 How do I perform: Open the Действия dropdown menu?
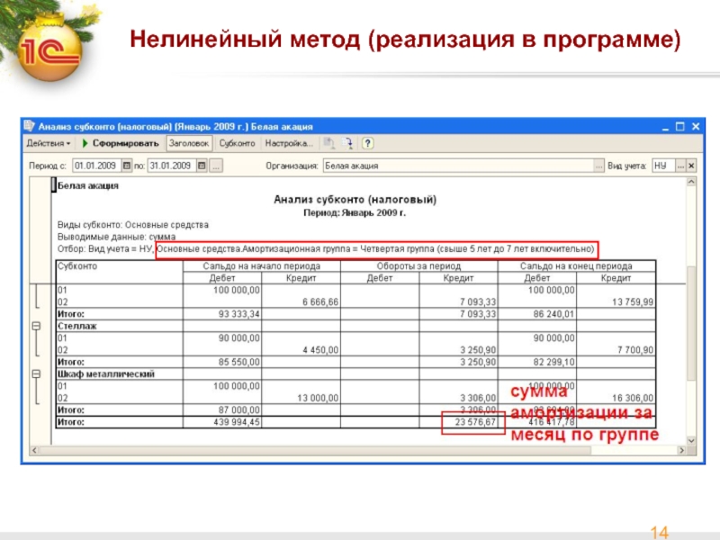[x=49, y=143]
